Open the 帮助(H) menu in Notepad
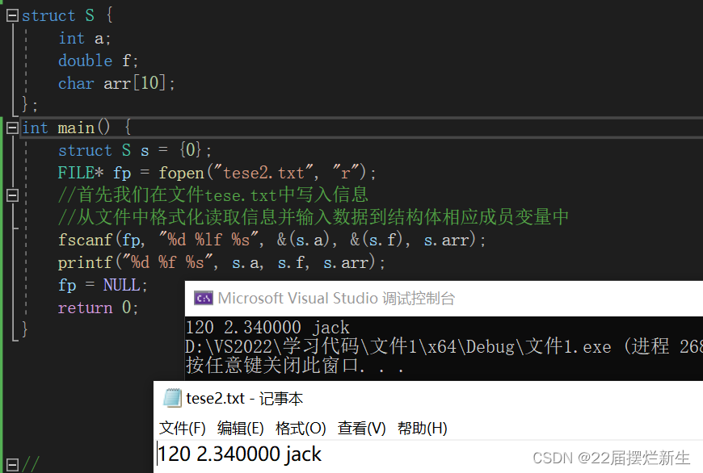Image resolution: width=703 pixels, height=473 pixels. tap(423, 429)
